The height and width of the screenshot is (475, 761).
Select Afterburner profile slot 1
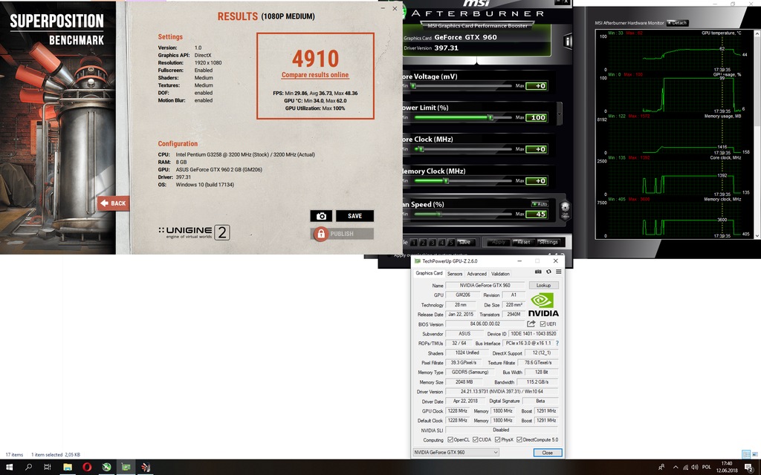tap(414, 243)
